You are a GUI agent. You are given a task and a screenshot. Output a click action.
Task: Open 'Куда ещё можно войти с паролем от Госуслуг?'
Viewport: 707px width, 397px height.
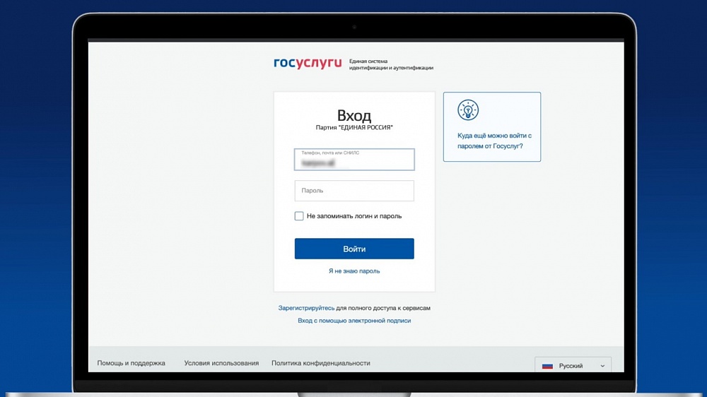coord(493,141)
